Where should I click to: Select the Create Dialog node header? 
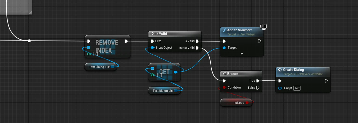click(x=303, y=72)
